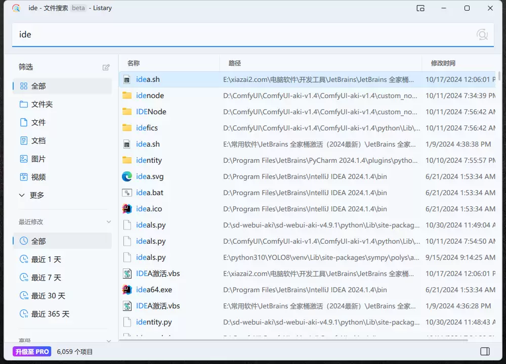Screen dimensions: 506x364
Task: Click the 1/9/2024 4:36:28 PM timestamp
Action: [x=458, y=306]
